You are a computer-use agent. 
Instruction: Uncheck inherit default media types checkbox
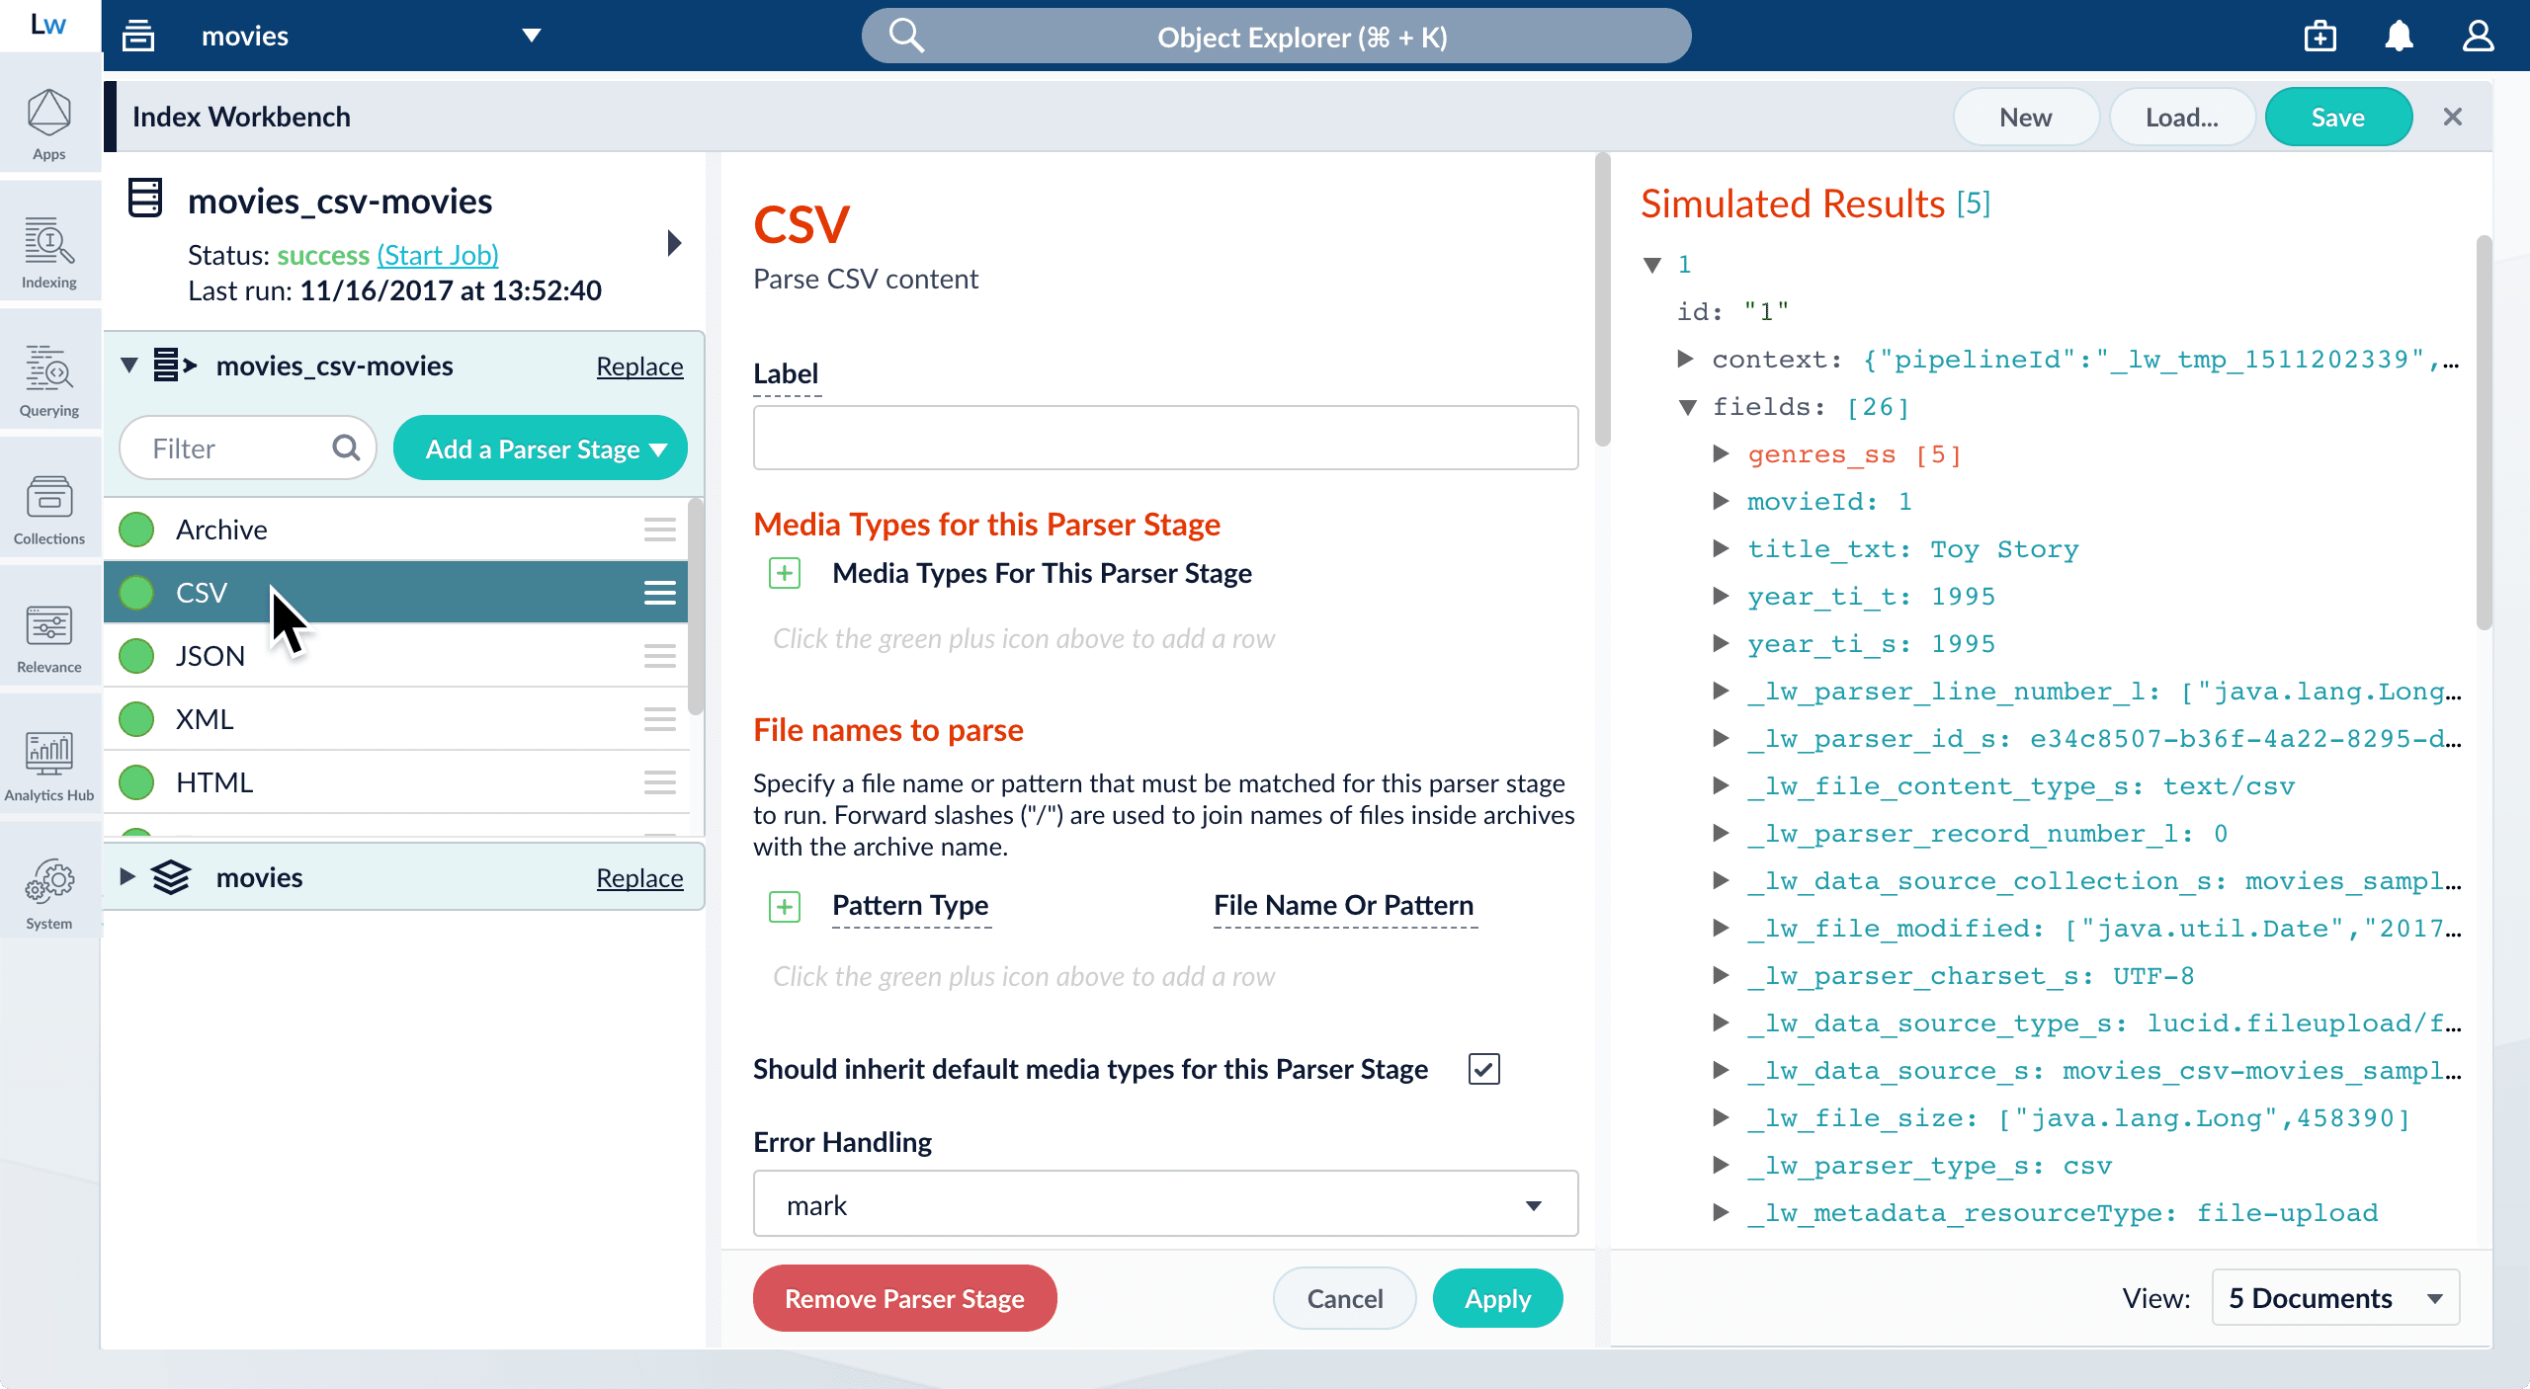[x=1484, y=1069]
